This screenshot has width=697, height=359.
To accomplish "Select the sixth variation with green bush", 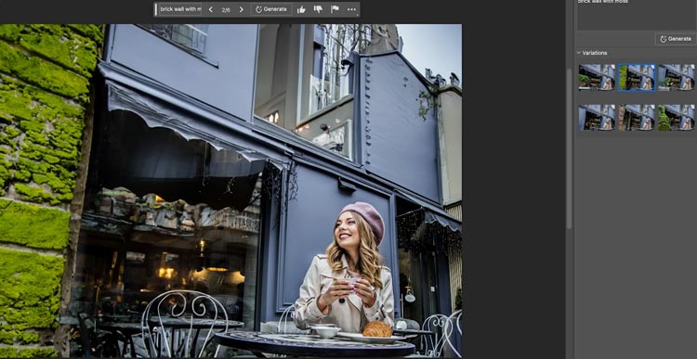I will tap(677, 118).
